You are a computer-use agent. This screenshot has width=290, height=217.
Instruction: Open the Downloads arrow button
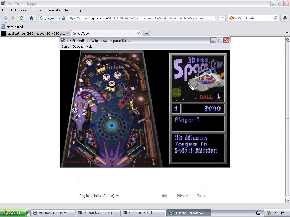click(x=285, y=18)
